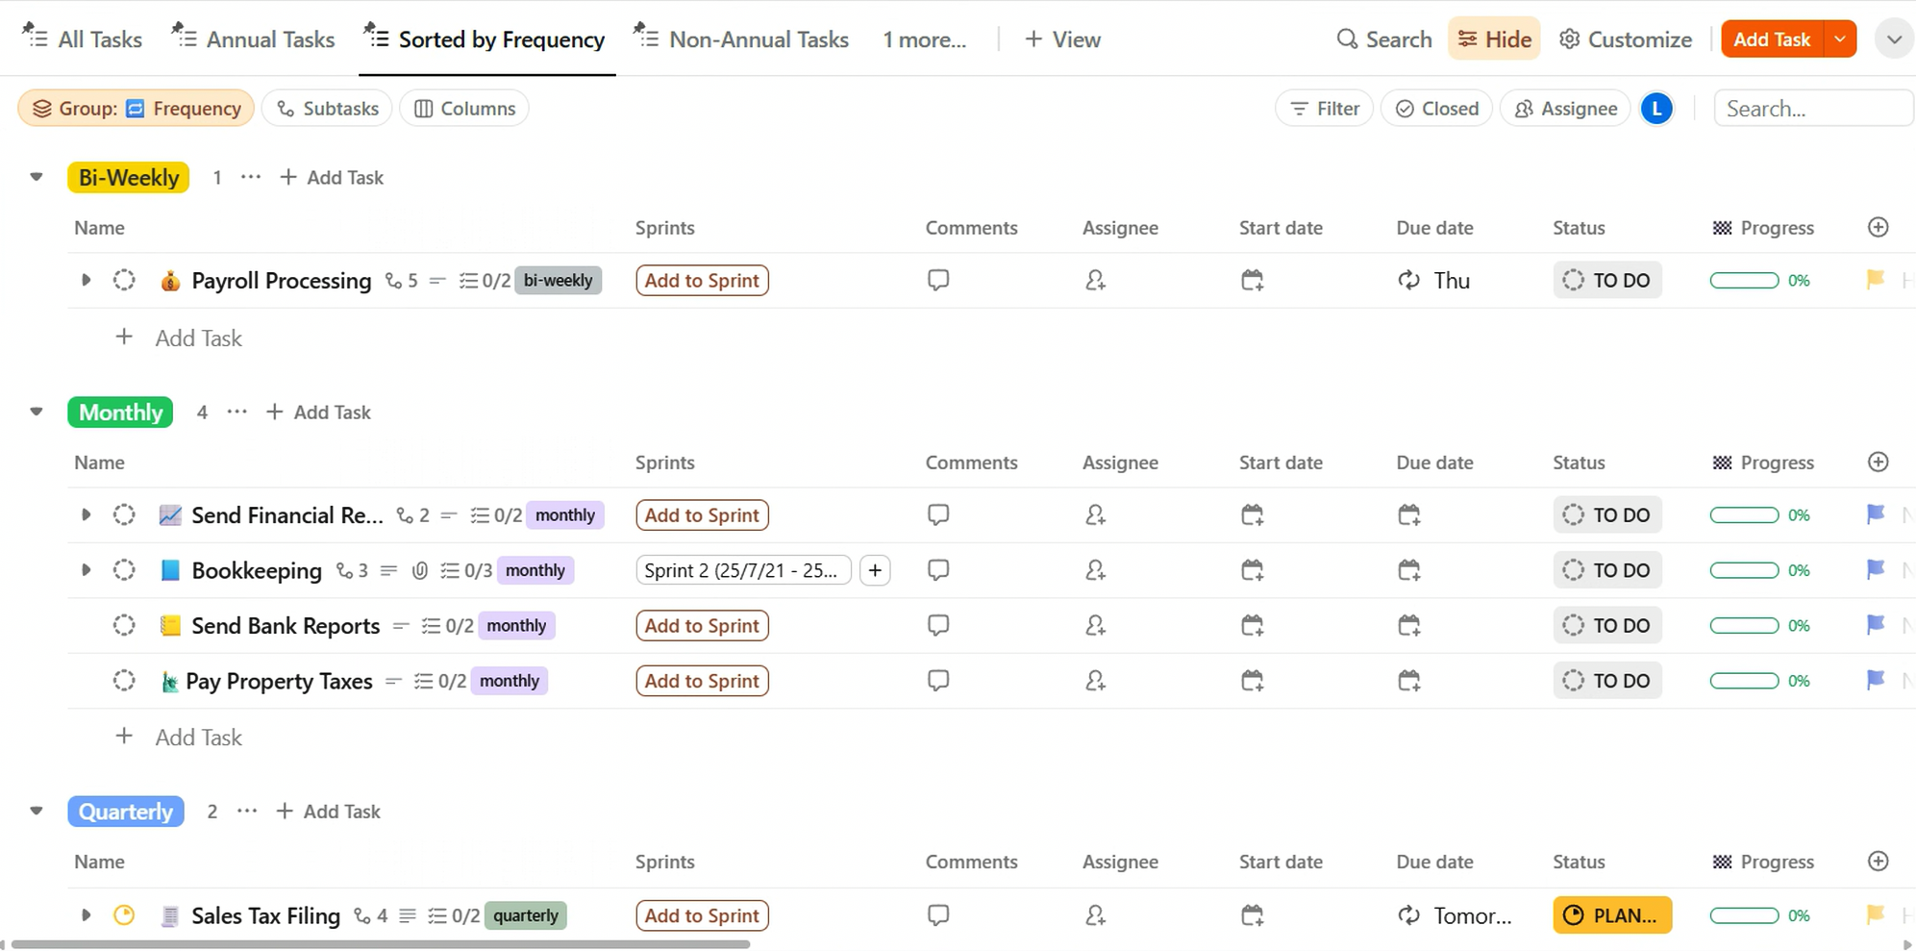Open the Add Task dropdown arrow
Image resolution: width=1916 pixels, height=951 pixels.
tap(1839, 39)
